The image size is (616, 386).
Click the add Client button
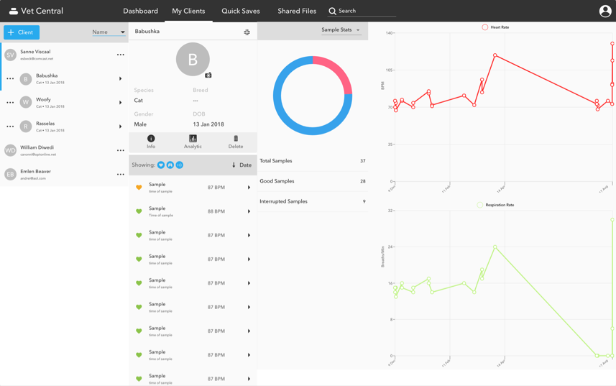click(x=22, y=32)
